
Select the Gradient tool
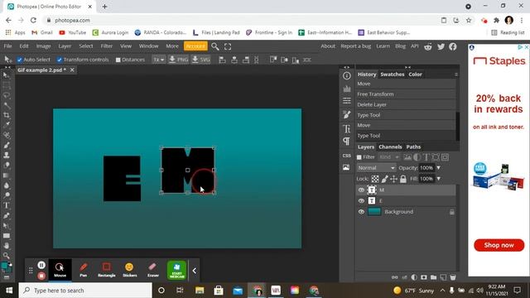point(7,175)
